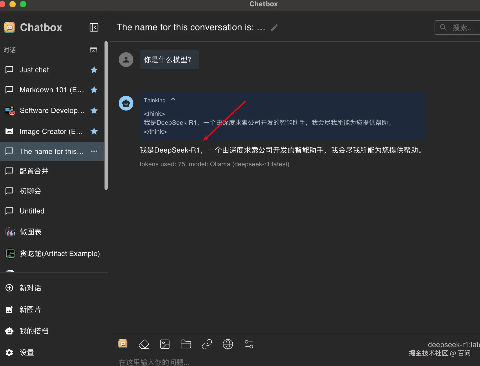The image size is (480, 366).
Task: Clear conversations using the archive-delete icon
Action: click(x=93, y=50)
